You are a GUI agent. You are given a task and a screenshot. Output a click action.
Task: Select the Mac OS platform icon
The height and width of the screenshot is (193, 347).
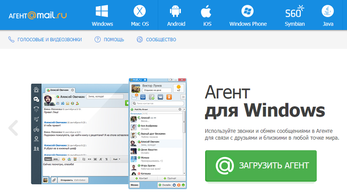pos(140,11)
